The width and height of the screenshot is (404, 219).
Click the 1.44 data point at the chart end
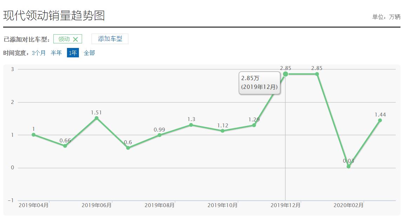pyautogui.click(x=380, y=120)
